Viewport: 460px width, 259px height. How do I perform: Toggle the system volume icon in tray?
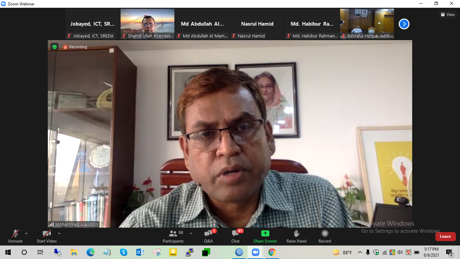400,252
